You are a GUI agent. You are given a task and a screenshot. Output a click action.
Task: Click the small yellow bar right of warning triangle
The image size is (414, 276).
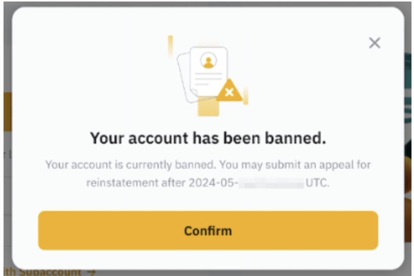(x=246, y=95)
